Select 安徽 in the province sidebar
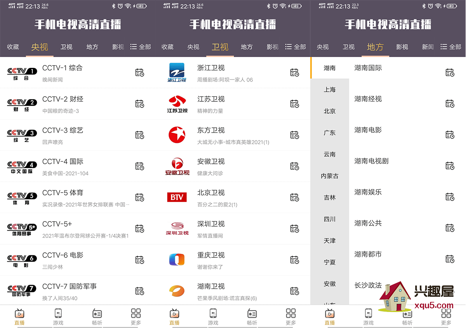This screenshot has width=466, height=328. click(x=330, y=284)
